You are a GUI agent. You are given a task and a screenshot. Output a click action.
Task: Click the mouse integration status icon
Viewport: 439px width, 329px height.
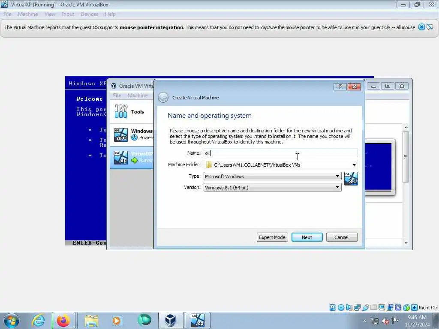click(x=406, y=308)
